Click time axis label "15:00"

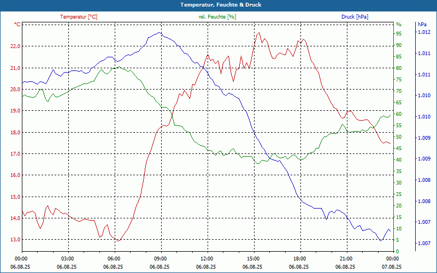[253, 259]
